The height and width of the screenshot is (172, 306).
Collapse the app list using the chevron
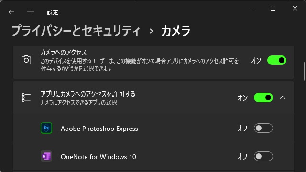pos(283,97)
